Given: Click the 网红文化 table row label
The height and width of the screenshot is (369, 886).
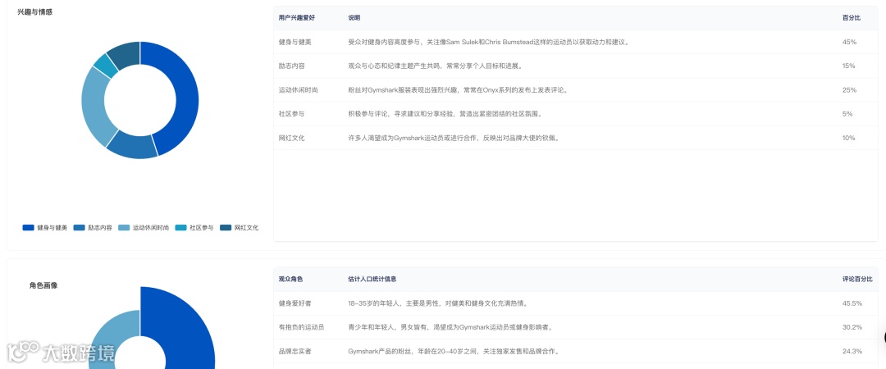Looking at the screenshot, I should coord(291,138).
